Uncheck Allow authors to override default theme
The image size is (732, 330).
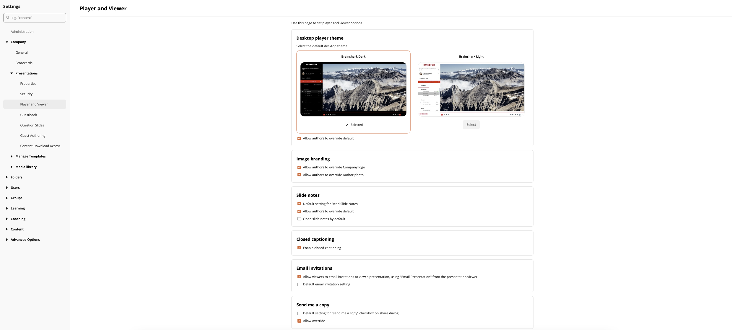[x=299, y=138]
